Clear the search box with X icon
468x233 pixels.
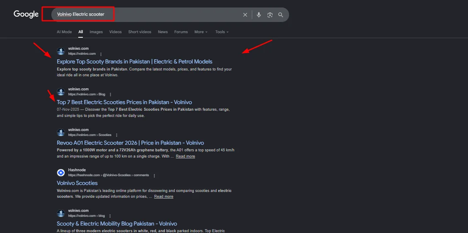245,15
